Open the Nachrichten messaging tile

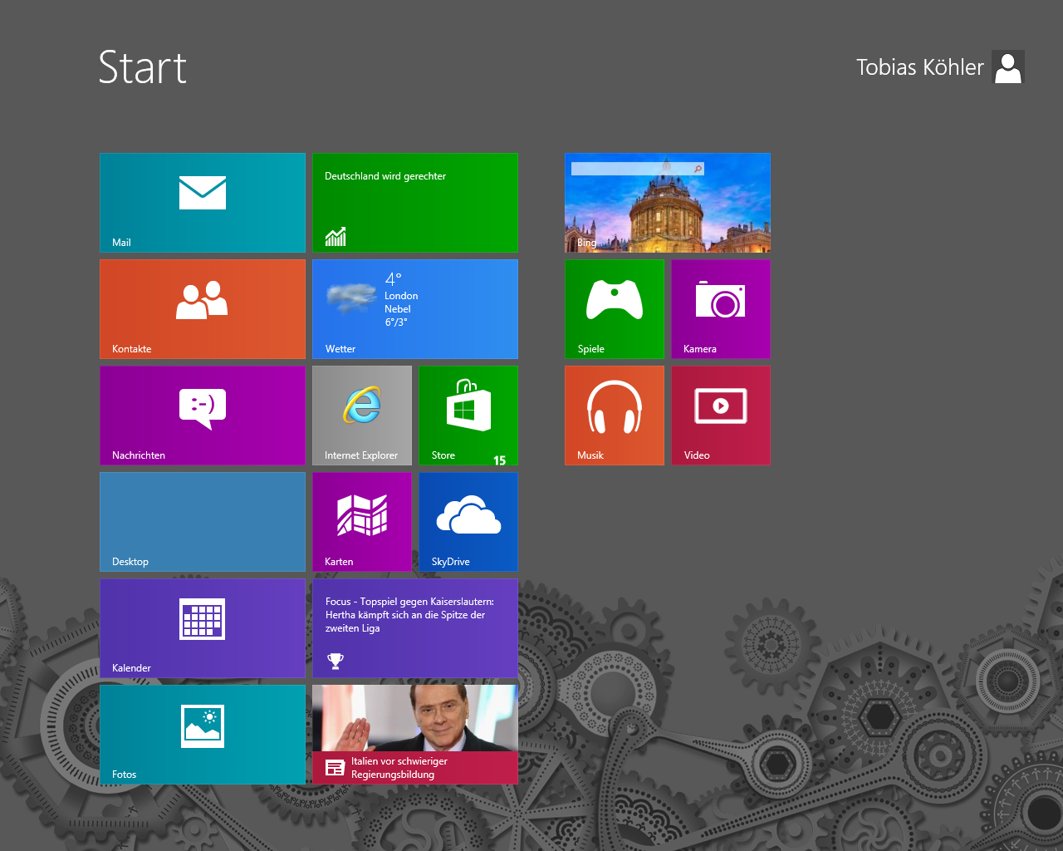203,416
